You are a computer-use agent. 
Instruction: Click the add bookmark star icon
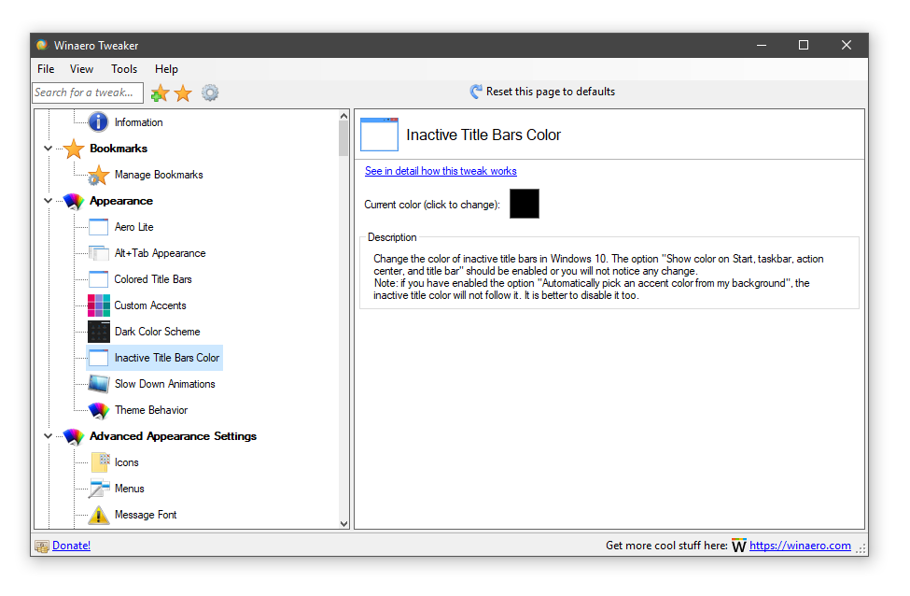point(160,92)
